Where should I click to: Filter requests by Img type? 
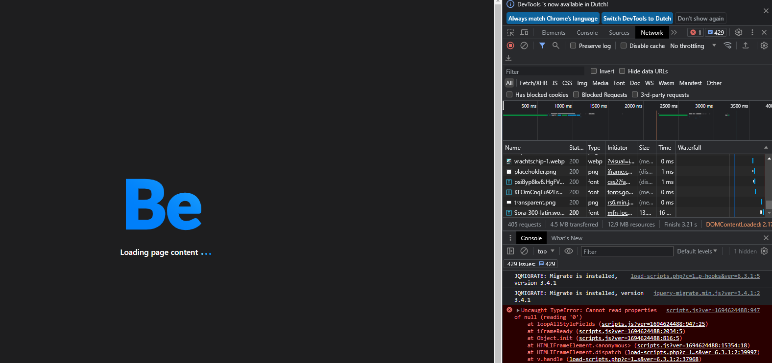pos(582,83)
